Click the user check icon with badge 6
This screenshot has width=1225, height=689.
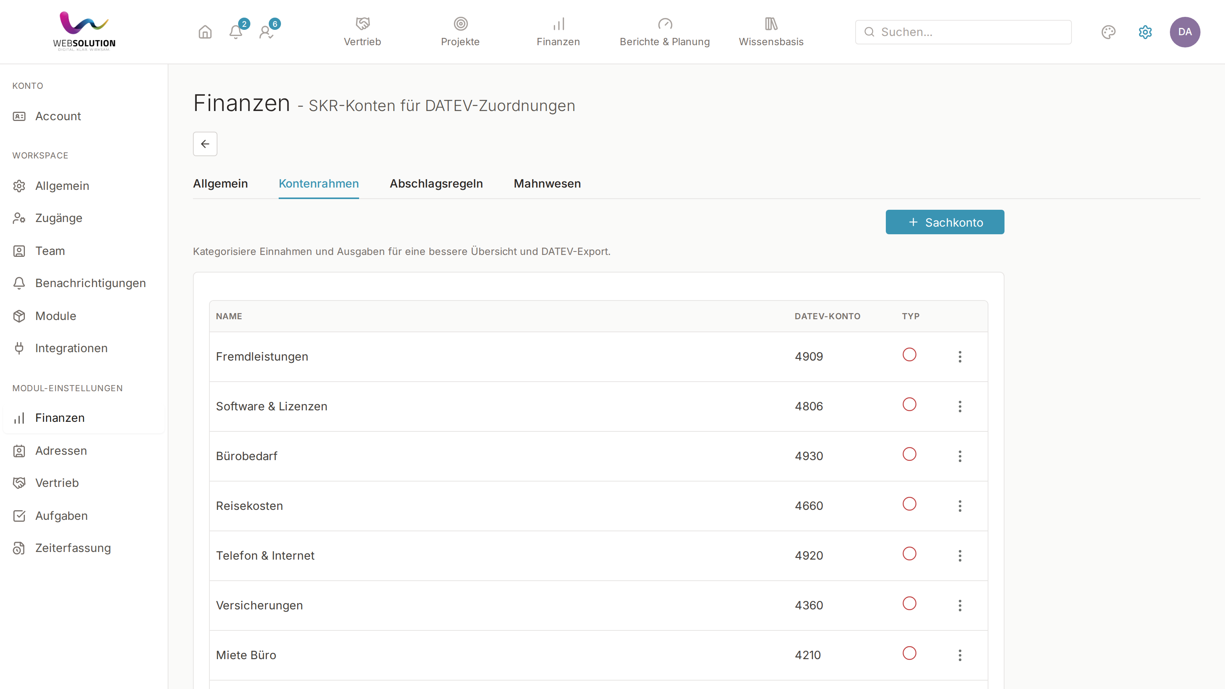[266, 32]
